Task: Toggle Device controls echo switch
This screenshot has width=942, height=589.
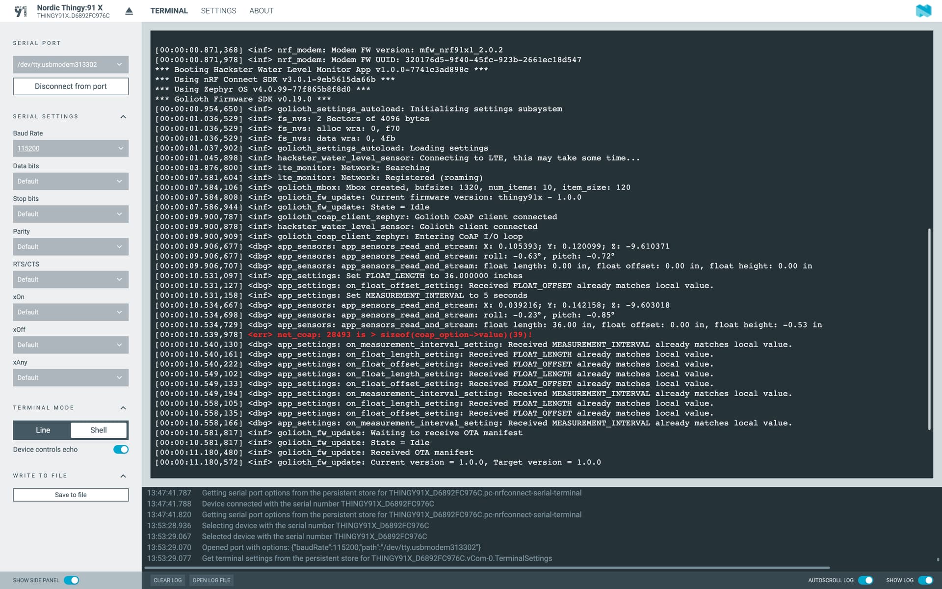Action: click(121, 450)
